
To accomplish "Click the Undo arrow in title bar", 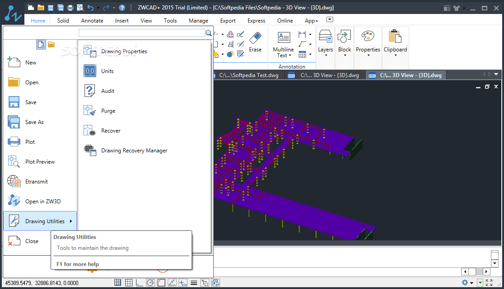I will (x=91, y=8).
